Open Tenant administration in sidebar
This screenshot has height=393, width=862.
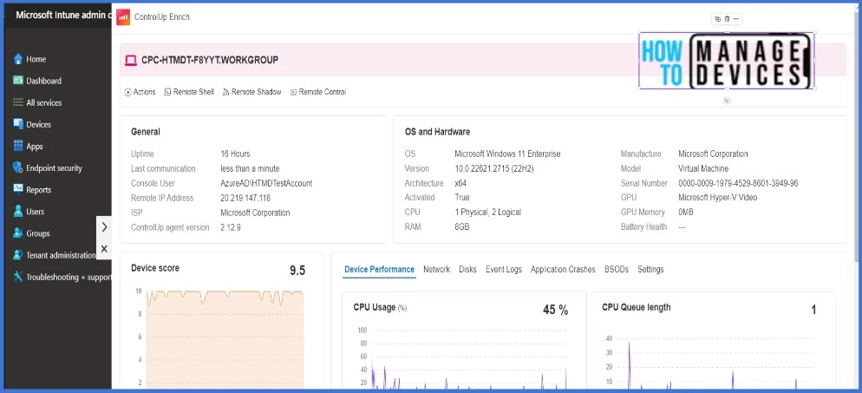(61, 255)
